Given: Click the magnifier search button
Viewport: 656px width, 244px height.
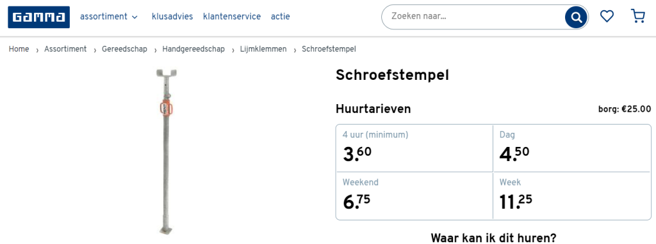Looking at the screenshot, I should tap(577, 17).
